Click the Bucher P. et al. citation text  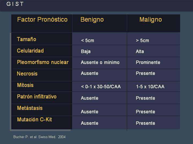coord(39,137)
